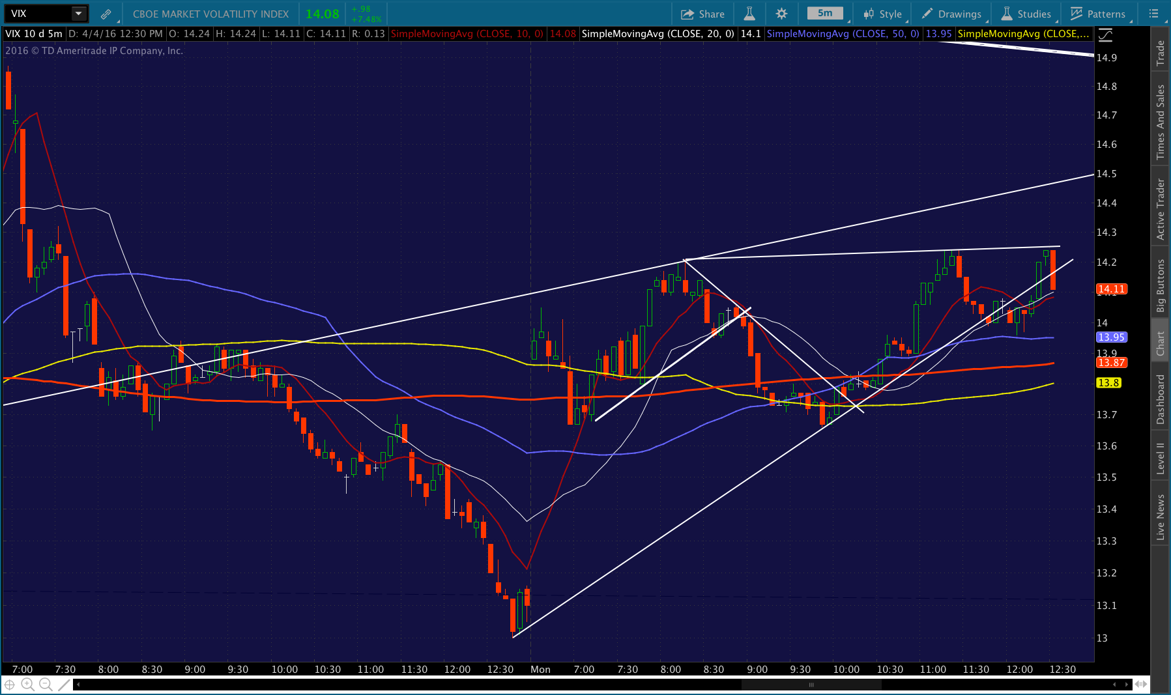
Task: Click the 14.08 last price in header
Action: pyautogui.click(x=323, y=14)
